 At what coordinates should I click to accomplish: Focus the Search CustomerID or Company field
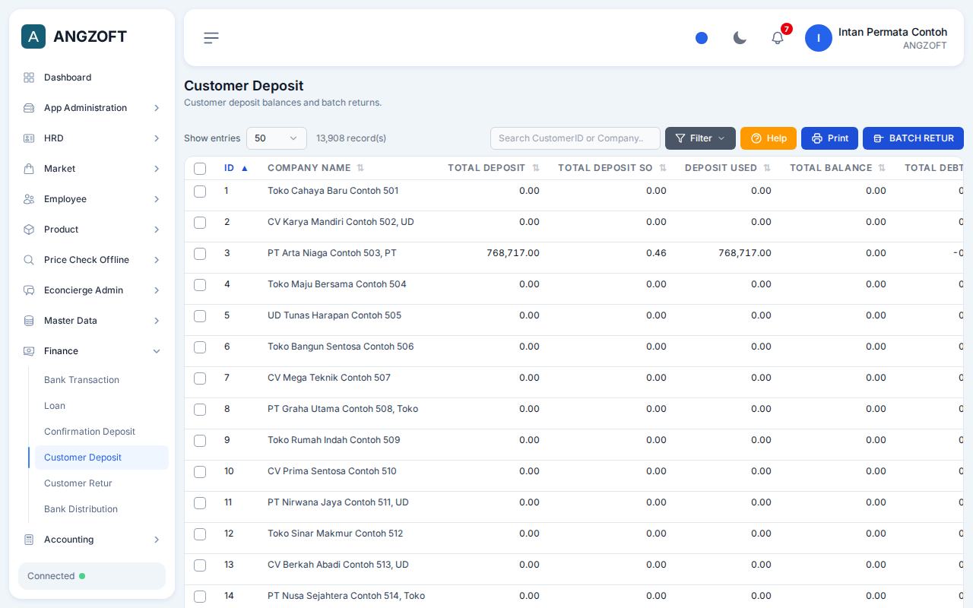(575, 138)
